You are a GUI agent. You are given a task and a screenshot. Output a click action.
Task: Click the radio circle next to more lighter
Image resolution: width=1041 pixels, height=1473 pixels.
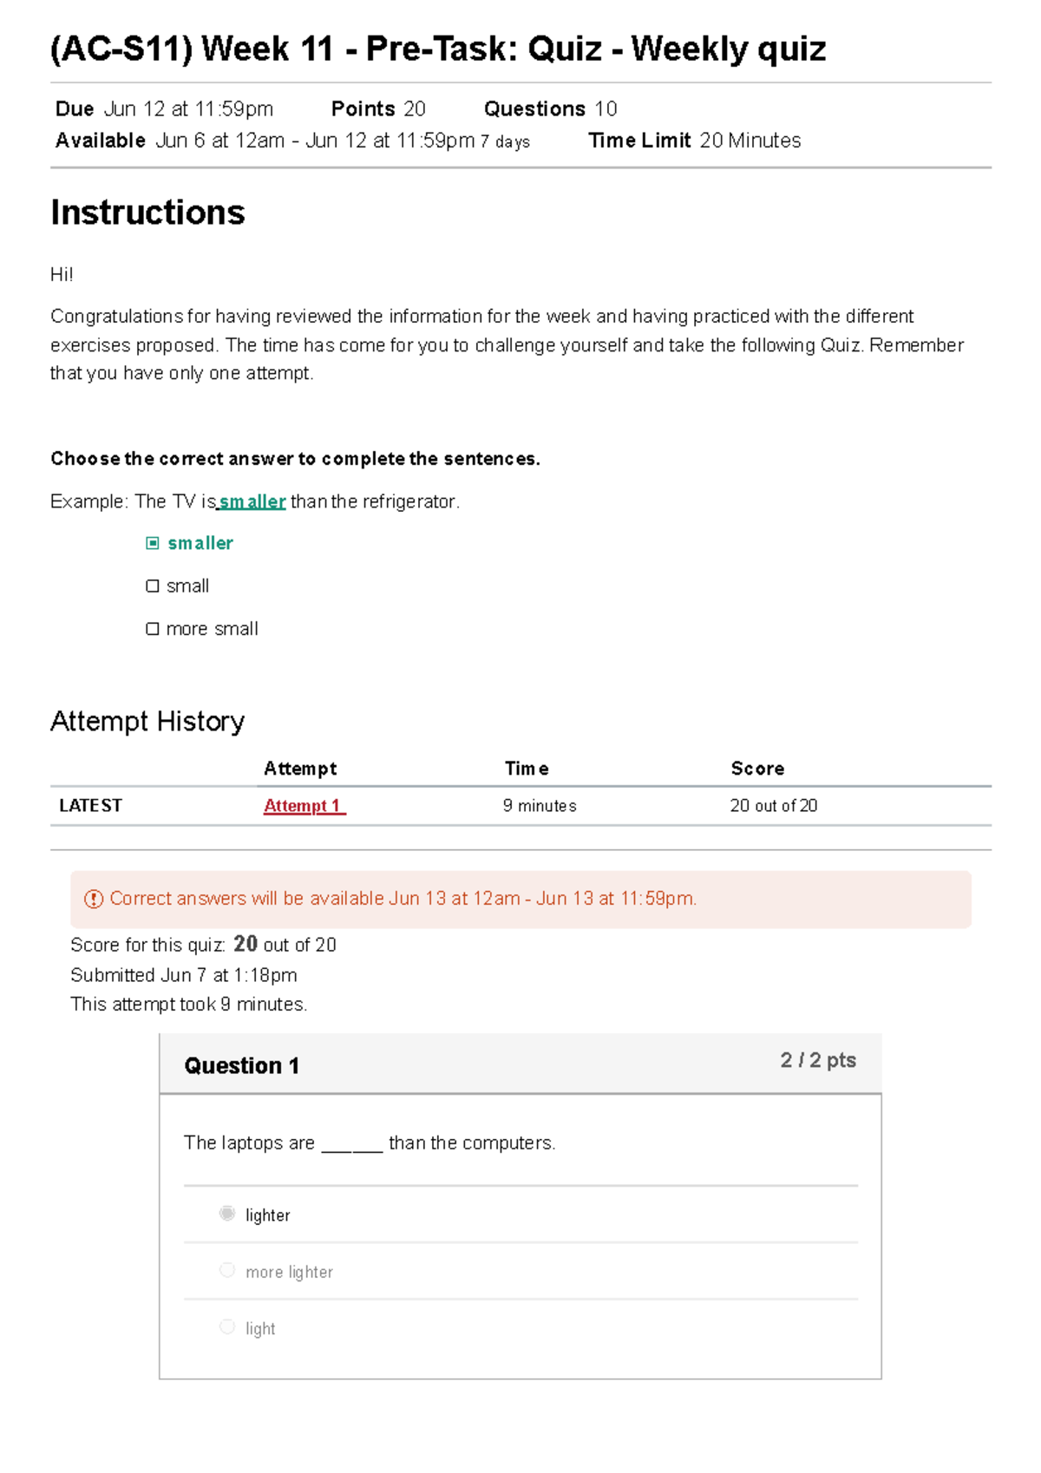pyautogui.click(x=227, y=1270)
